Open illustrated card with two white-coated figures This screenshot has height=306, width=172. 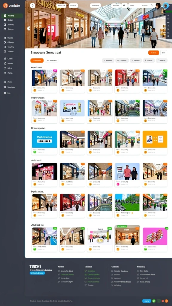click(72, 108)
